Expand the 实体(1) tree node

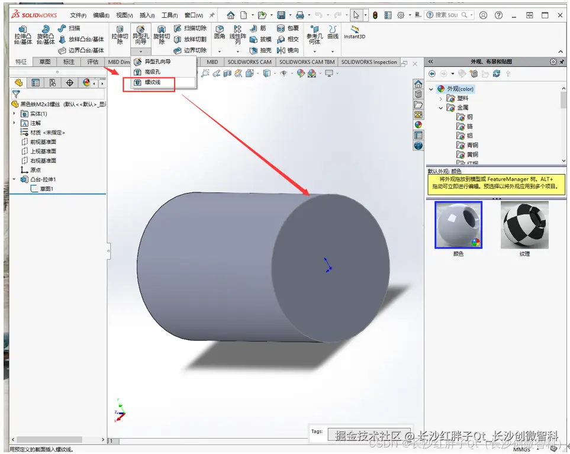pyautogui.click(x=14, y=114)
